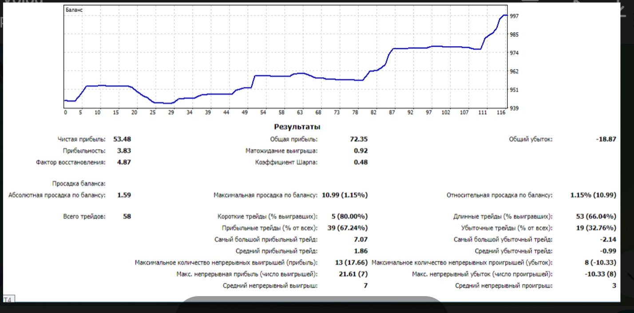
Task: Click the "Макс. непрерывный убыток (число проигрышей):" label
Action: click(x=482, y=274)
